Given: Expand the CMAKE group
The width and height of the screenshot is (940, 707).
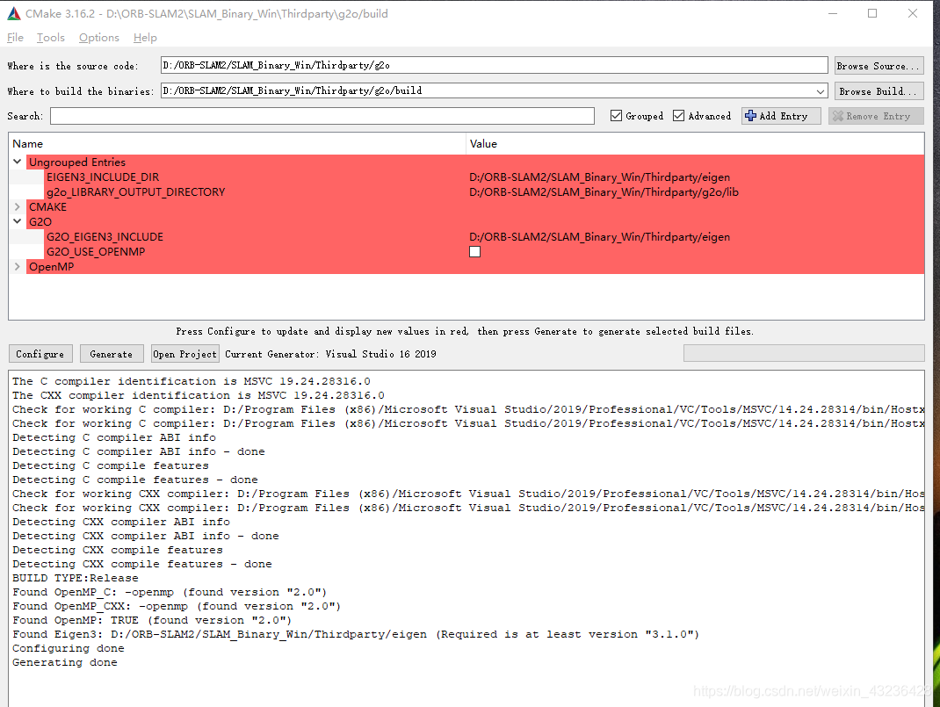Looking at the screenshot, I should point(18,206).
